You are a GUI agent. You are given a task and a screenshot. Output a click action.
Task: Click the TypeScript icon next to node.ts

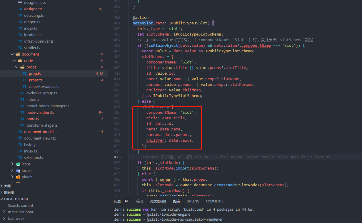(22, 119)
